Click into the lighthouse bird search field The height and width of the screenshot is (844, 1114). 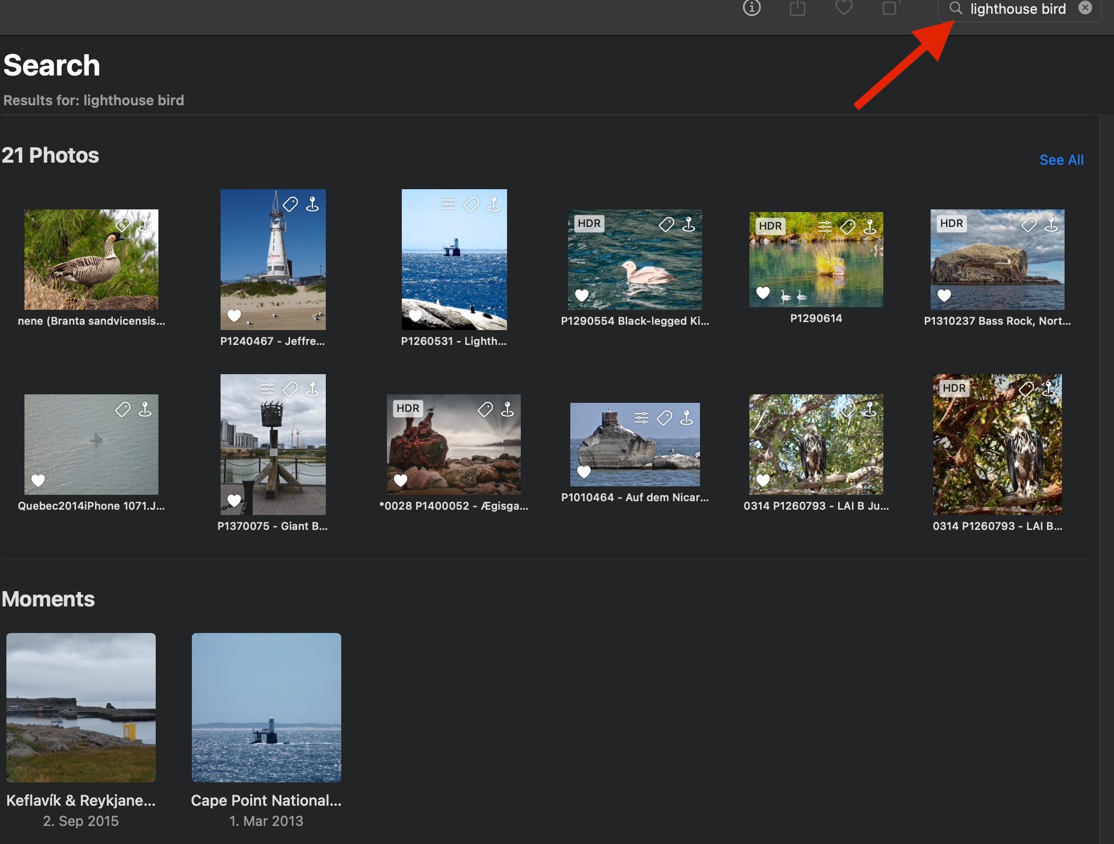[x=1017, y=9]
